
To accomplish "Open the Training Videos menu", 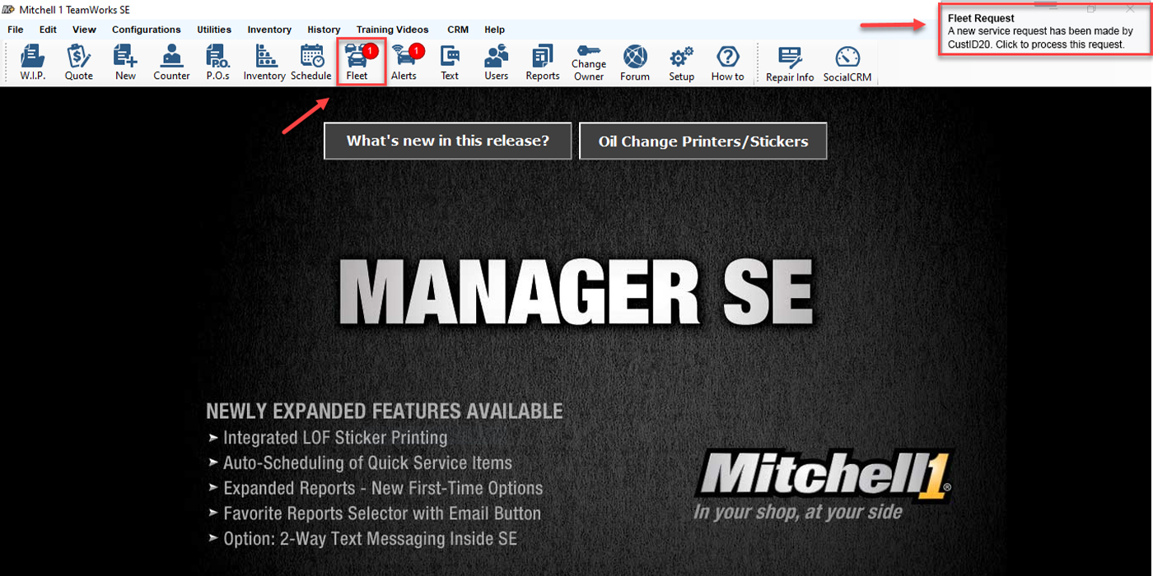I will click(x=393, y=30).
